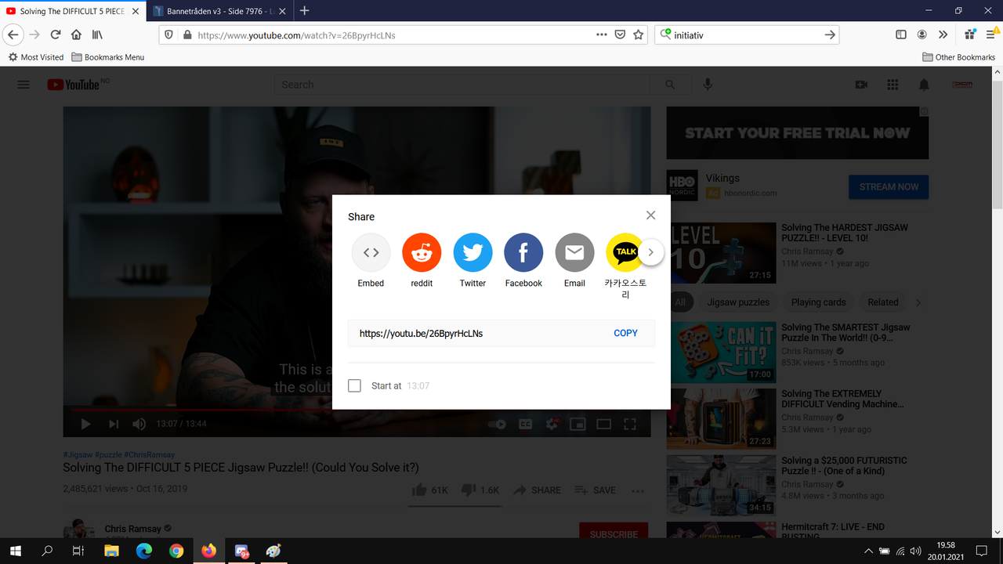This screenshot has width=1003, height=564.
Task: Toggle theater mode
Action: (603, 424)
